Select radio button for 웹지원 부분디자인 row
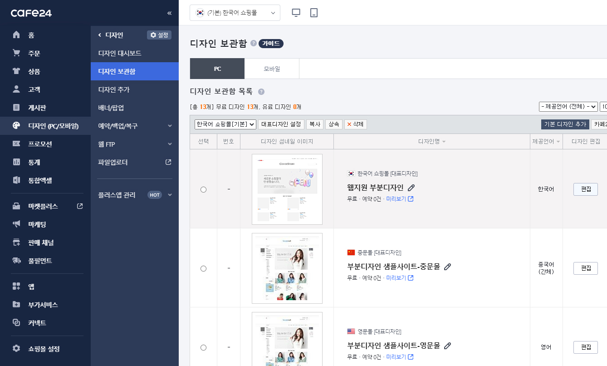Image resolution: width=607 pixels, height=366 pixels. 203,189
